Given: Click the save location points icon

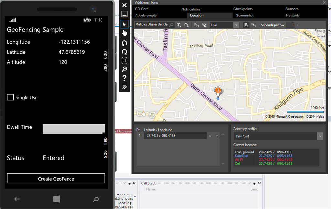Looking at the screenshot, I should [197, 25].
